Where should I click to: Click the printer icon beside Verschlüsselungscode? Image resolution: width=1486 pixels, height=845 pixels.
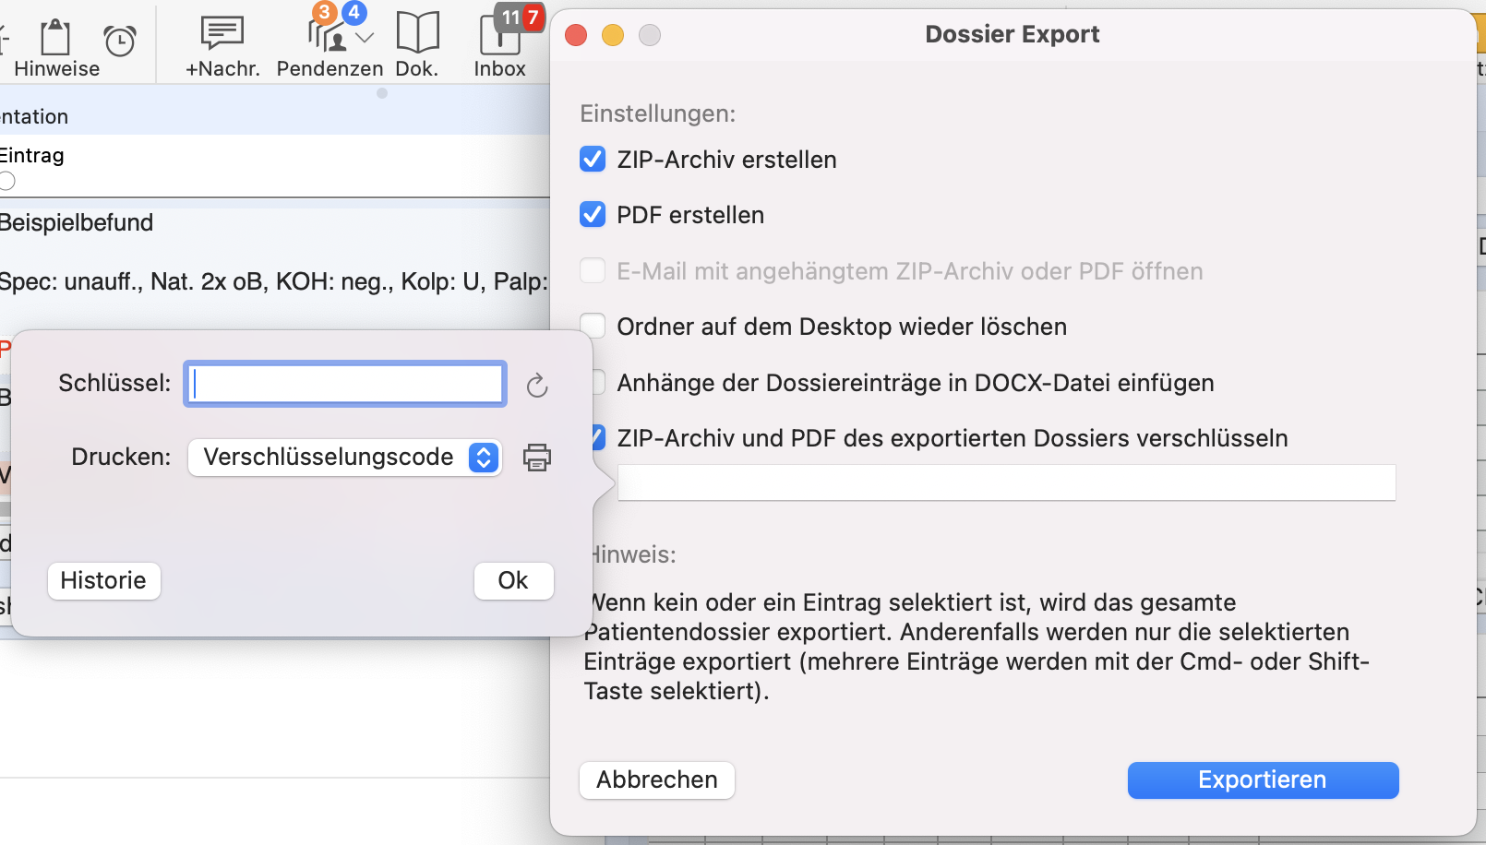pyautogui.click(x=537, y=458)
